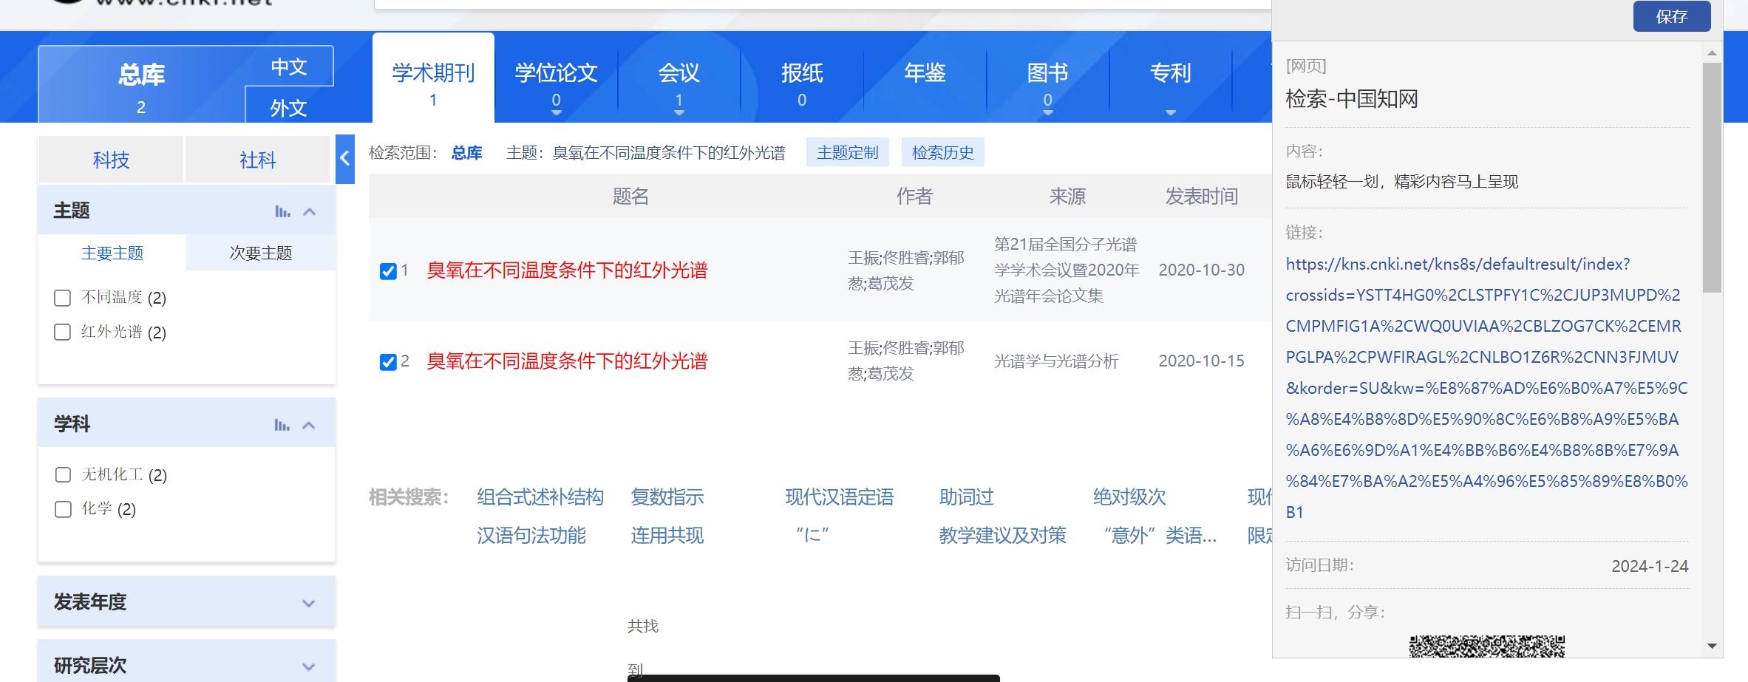Click the chart icon in 主题 panel header
Screen dimensions: 1748x682
pos(282,212)
